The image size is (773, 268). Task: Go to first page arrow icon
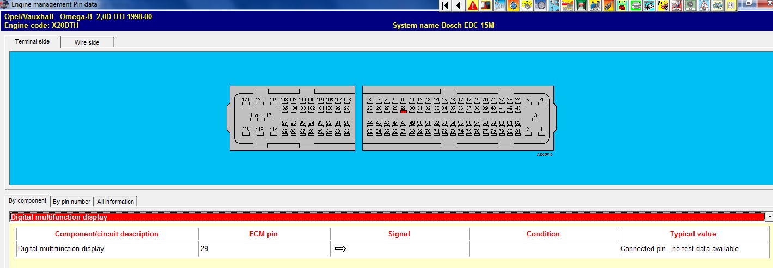(x=445, y=5)
